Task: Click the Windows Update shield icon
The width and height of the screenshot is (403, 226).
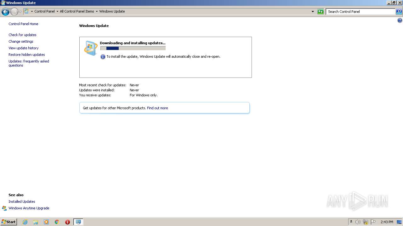Action: pyautogui.click(x=91, y=48)
